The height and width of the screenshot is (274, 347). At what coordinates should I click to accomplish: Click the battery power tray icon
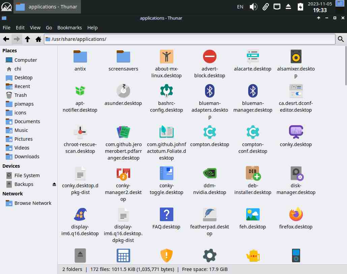pos(300,7)
